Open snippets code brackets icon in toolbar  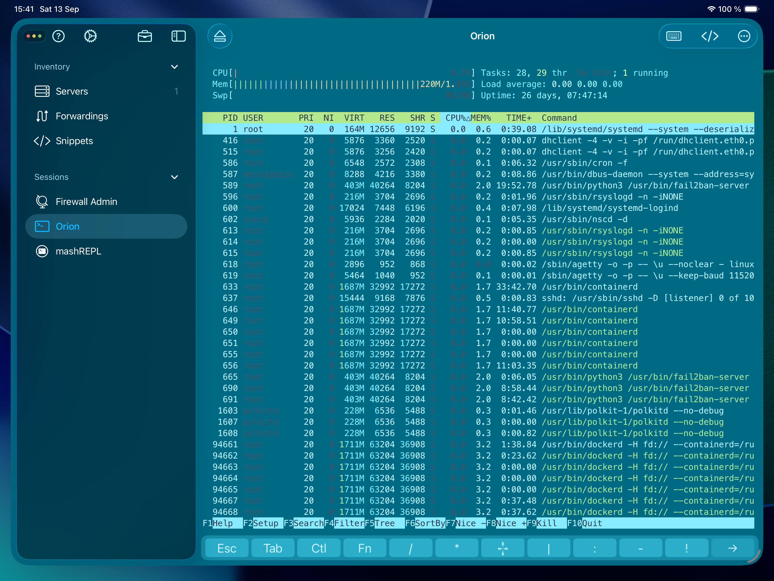point(710,36)
